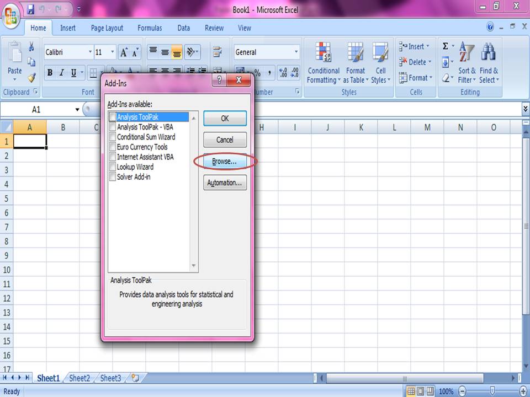Toggle Italic formatting
530x397 pixels.
pyautogui.click(x=61, y=73)
